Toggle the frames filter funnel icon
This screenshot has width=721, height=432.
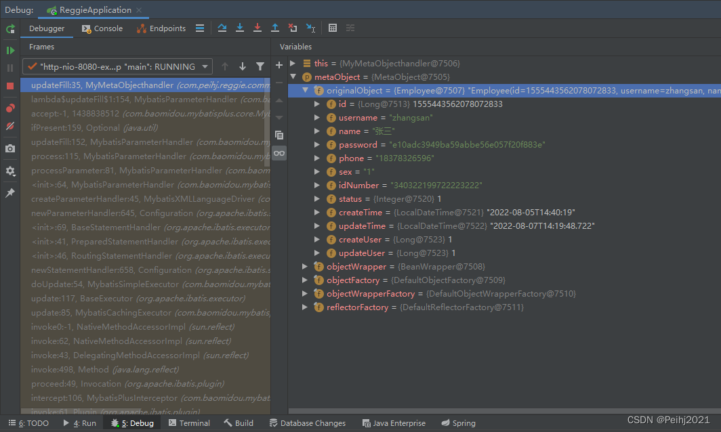tap(260, 66)
